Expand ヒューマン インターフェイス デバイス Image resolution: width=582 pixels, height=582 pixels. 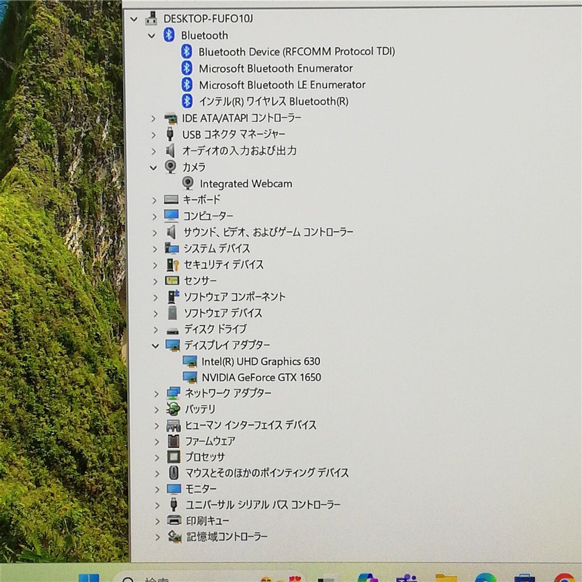(x=157, y=426)
